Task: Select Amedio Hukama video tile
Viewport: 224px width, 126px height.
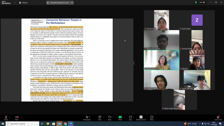Action: click(162, 80)
